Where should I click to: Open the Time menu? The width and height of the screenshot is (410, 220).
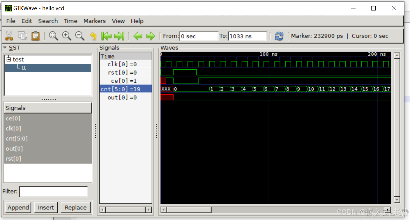71,21
